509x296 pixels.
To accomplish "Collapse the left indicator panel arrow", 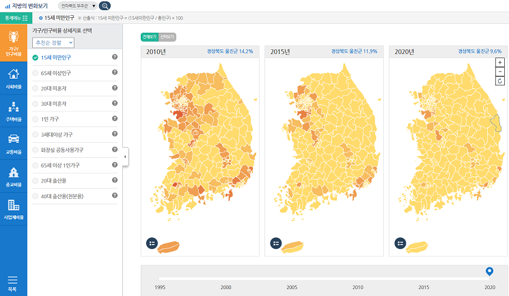I will (x=125, y=157).
